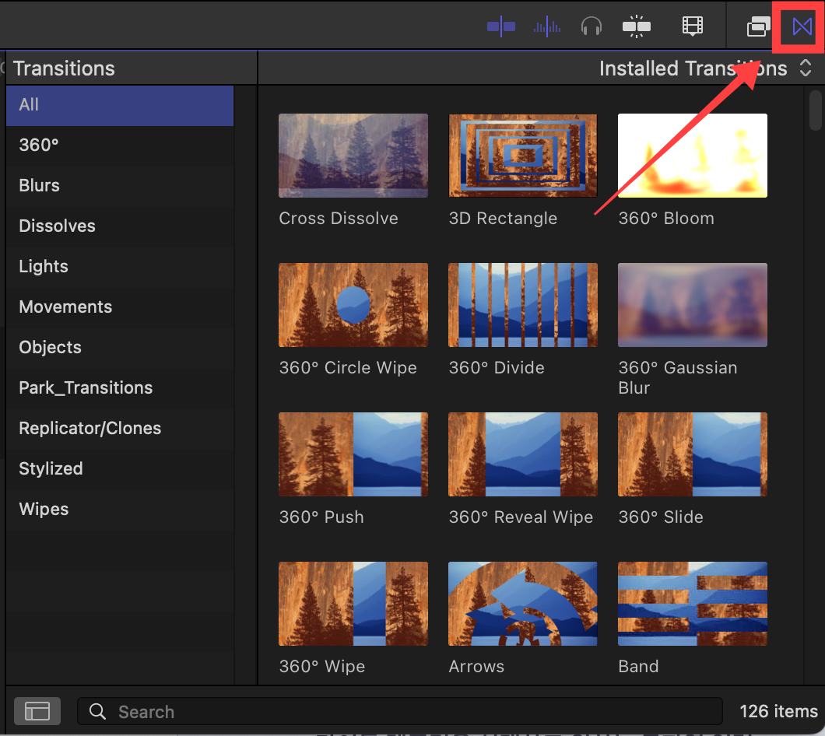Select the Objects category
Screen dimensions: 825x736
coord(120,348)
